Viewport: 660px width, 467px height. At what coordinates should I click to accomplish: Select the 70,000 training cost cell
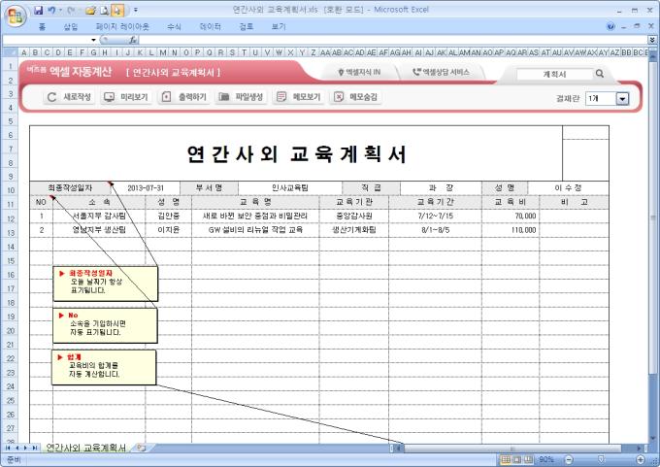511,217
